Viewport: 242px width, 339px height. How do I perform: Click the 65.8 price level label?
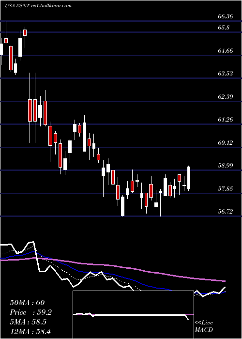(x=224, y=28)
